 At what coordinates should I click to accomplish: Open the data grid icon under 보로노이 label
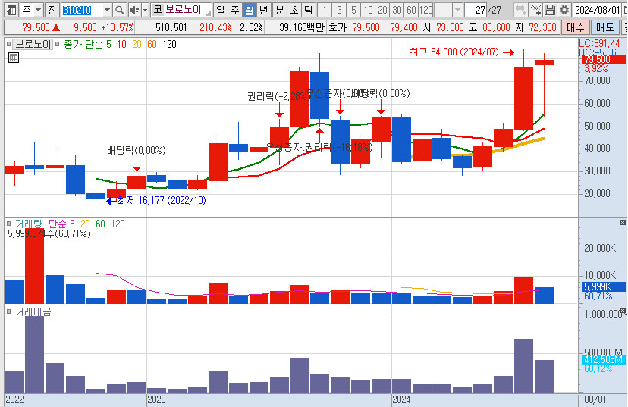[14, 58]
